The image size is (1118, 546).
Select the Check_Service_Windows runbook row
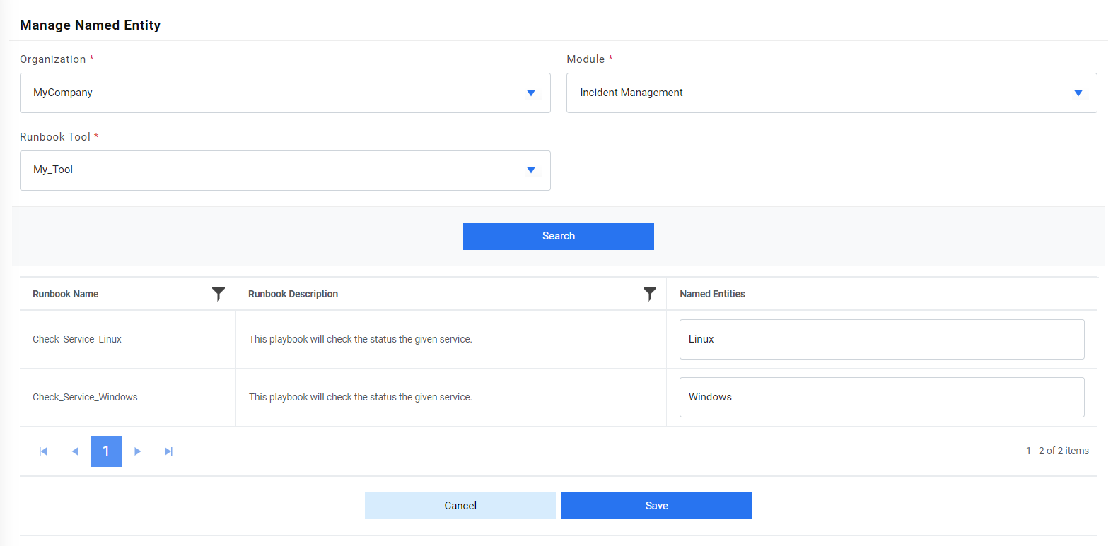point(85,397)
